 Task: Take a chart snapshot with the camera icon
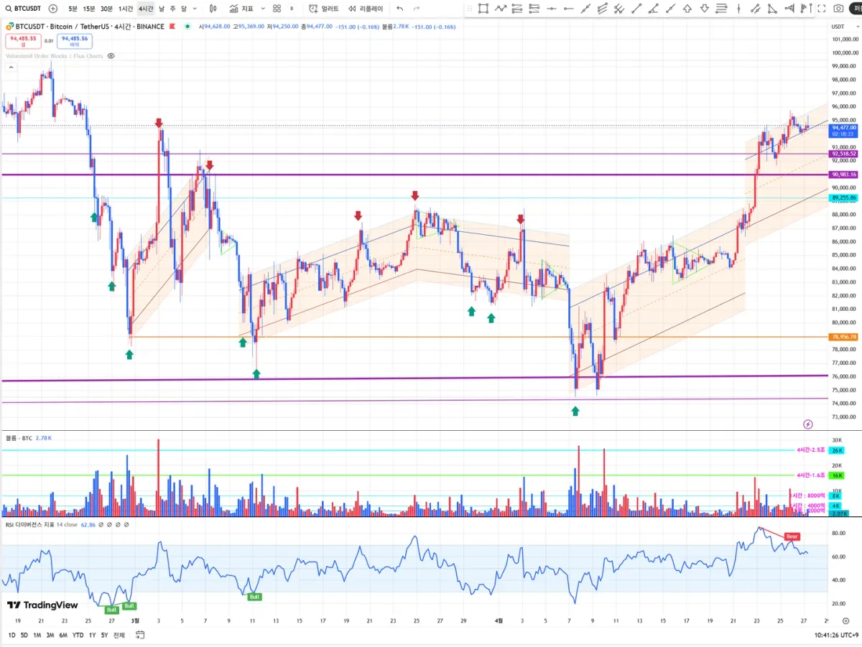[839, 9]
